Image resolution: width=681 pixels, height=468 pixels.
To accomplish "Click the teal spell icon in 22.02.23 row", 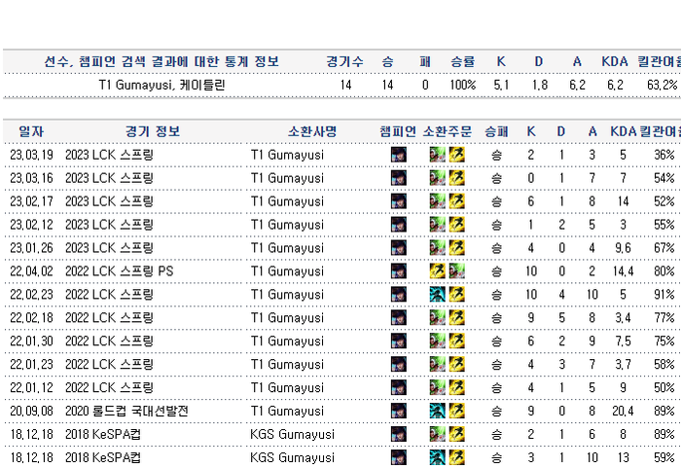I will pyautogui.click(x=438, y=295).
